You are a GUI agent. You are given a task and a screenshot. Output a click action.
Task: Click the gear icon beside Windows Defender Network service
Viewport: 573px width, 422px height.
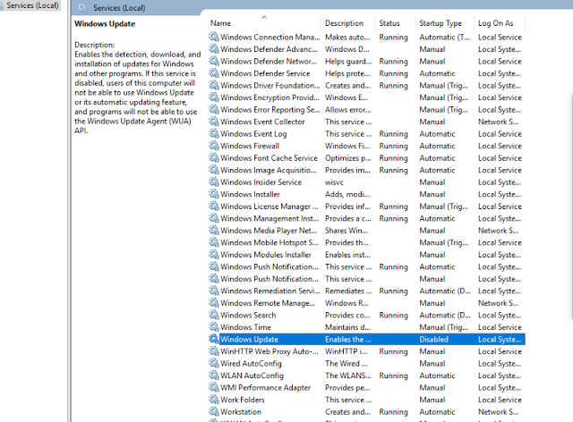214,61
